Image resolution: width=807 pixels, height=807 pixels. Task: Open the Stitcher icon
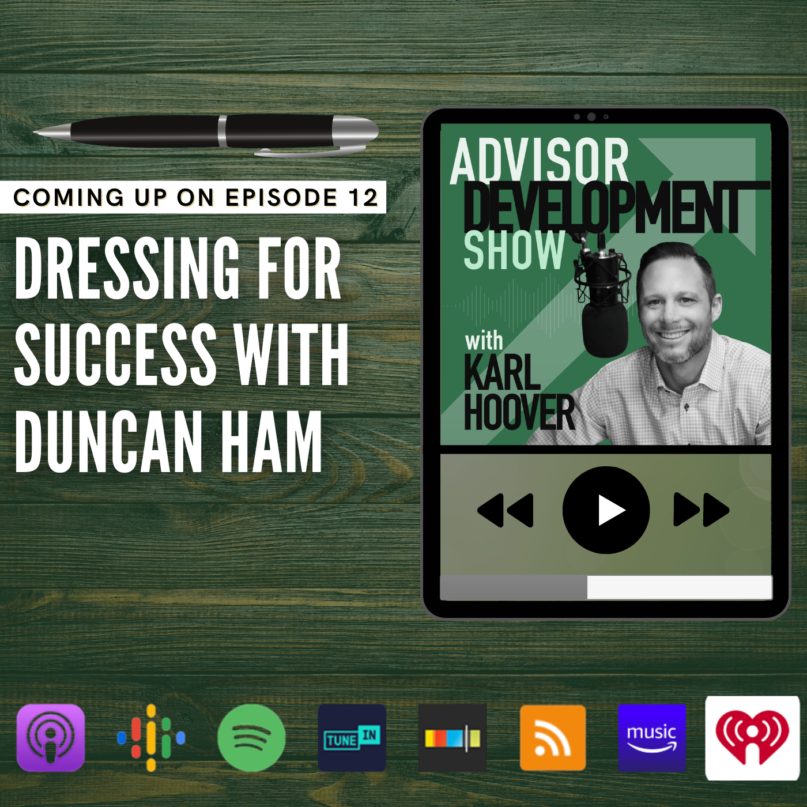click(x=452, y=737)
